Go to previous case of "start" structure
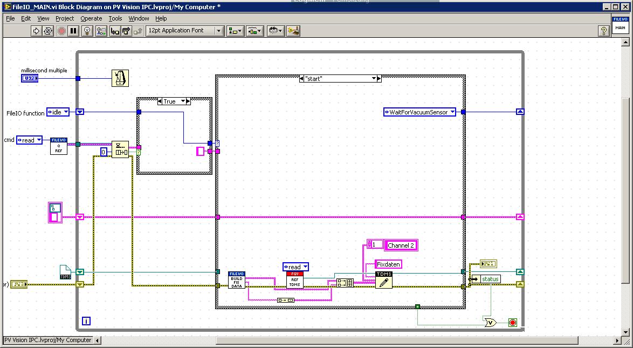Viewport: 633px width, 348px height. tap(302, 78)
